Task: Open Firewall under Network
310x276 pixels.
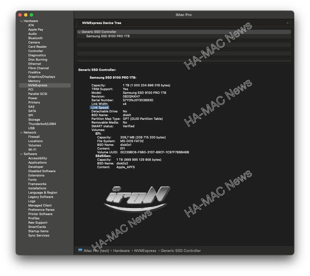Action: click(x=34, y=137)
